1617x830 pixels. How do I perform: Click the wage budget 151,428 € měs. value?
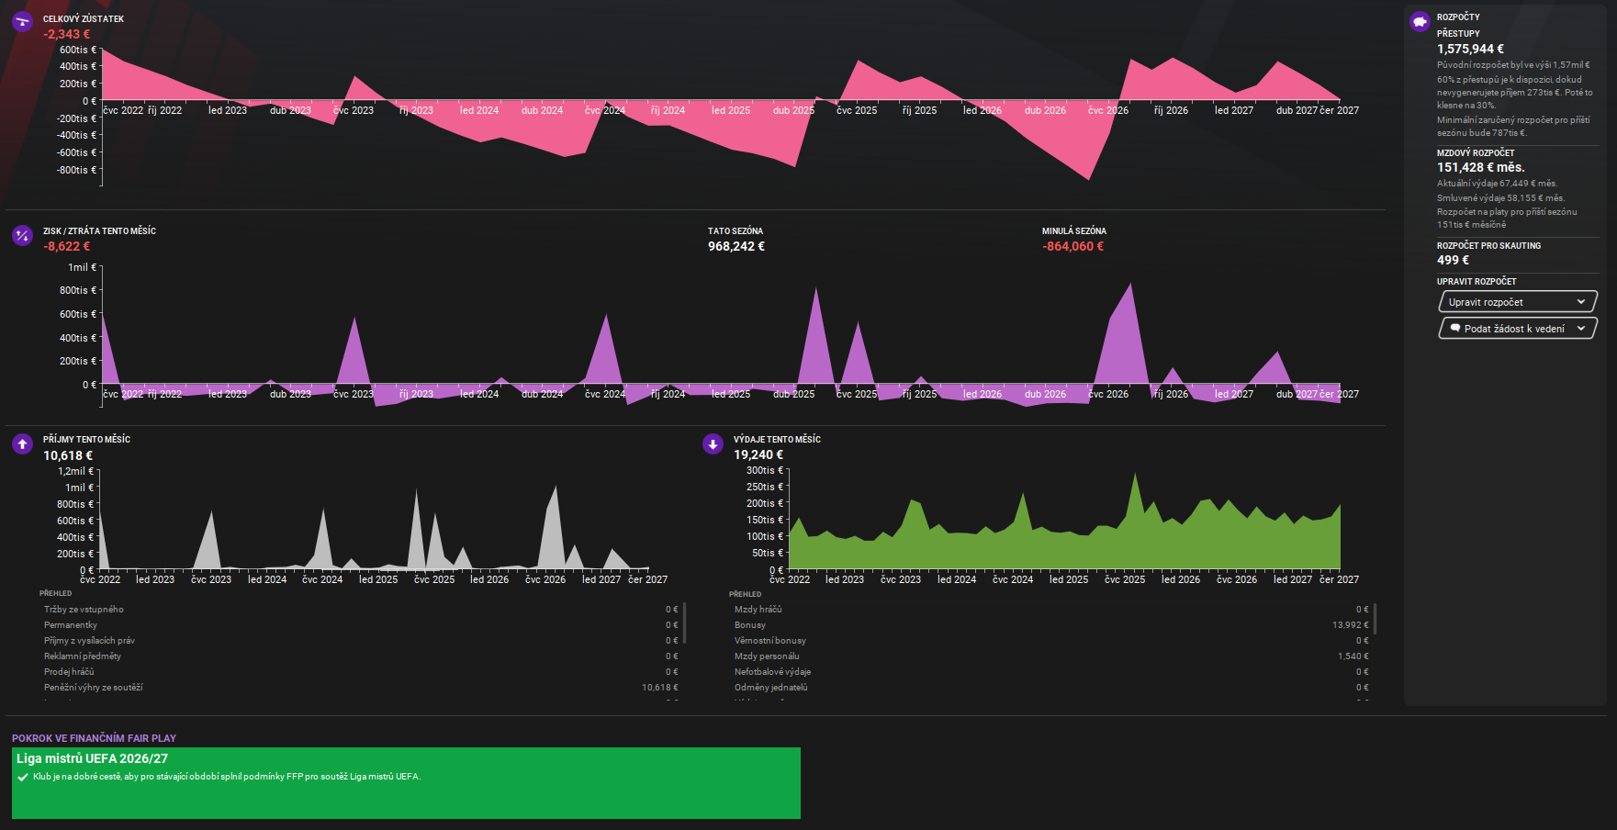click(x=1481, y=167)
